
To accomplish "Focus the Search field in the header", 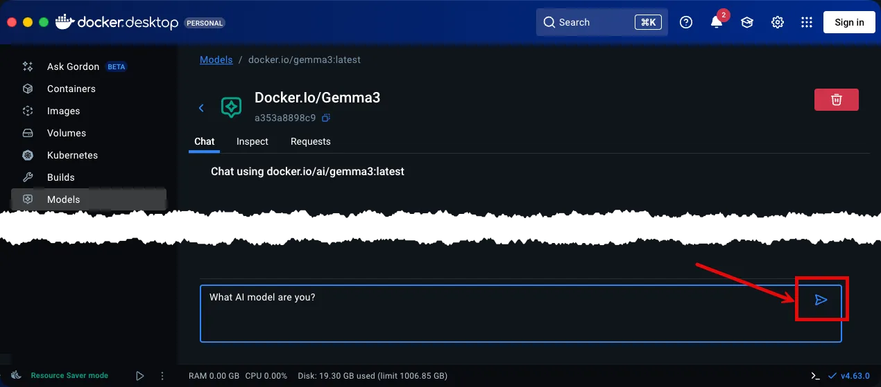I will pyautogui.click(x=602, y=22).
